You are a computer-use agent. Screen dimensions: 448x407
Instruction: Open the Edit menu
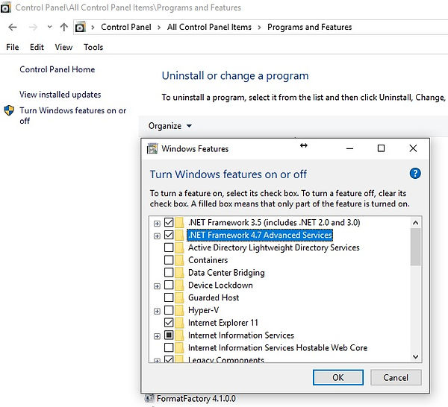coord(37,47)
